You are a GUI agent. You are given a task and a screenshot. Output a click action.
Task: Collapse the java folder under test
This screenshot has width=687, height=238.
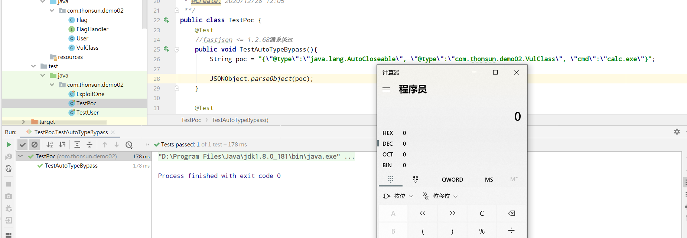[43, 76]
